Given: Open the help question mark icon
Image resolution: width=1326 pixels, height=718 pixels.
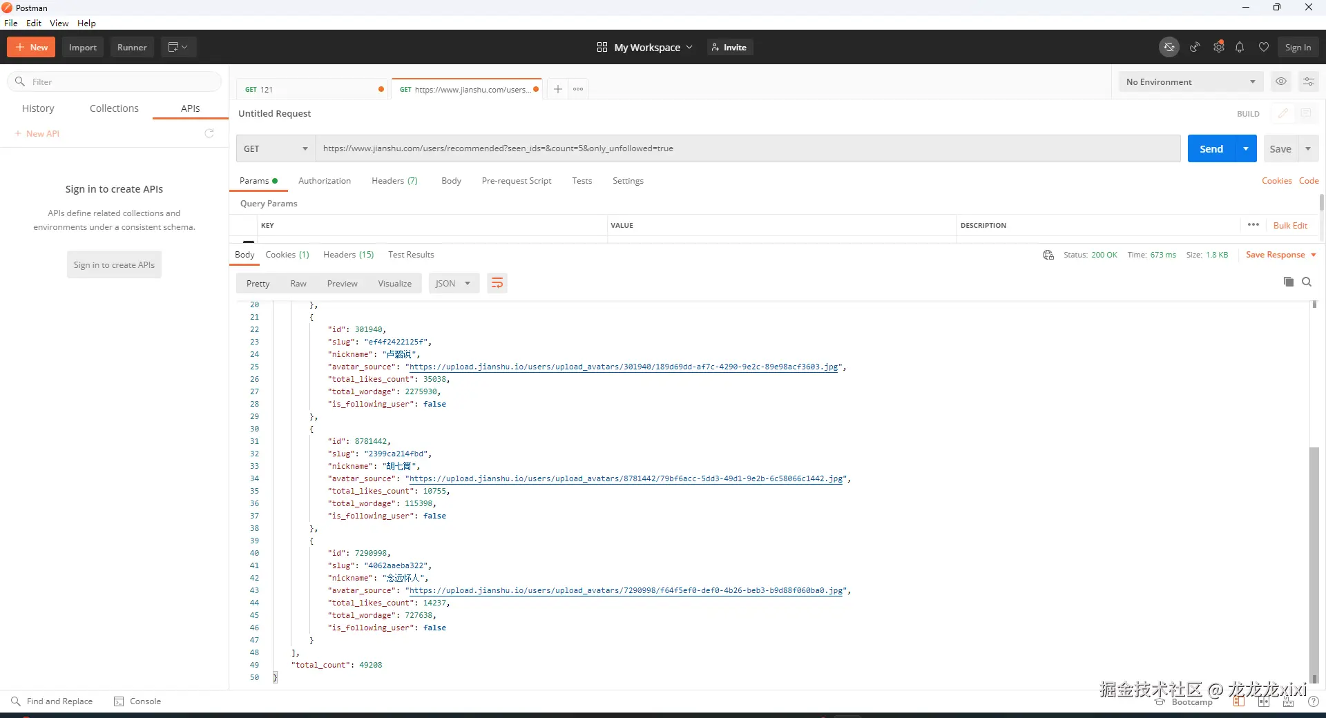Looking at the screenshot, I should (x=1314, y=702).
